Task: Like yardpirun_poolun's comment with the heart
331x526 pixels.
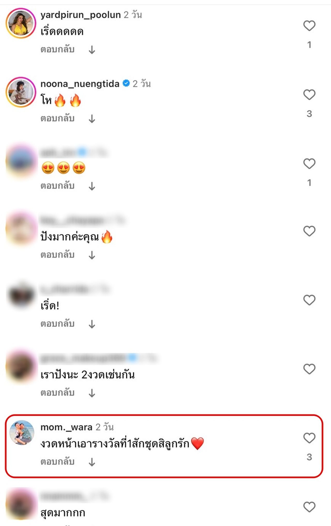Action: 309,26
